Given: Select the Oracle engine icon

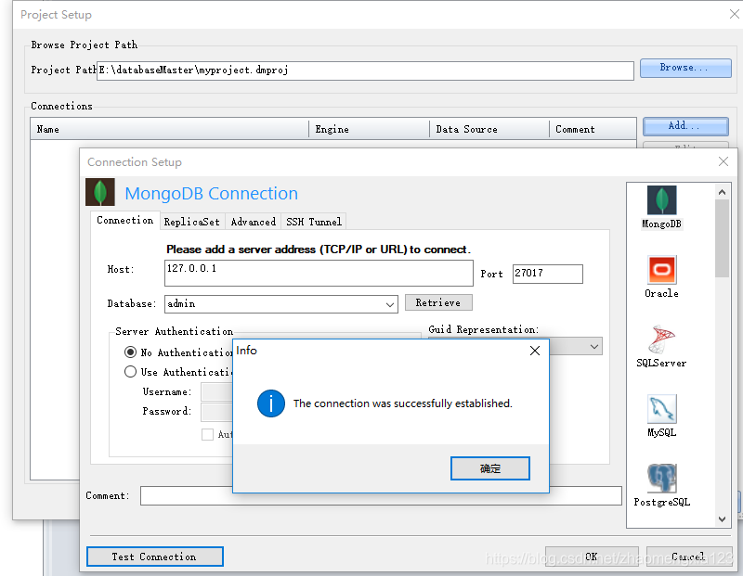Looking at the screenshot, I should coord(661,270).
